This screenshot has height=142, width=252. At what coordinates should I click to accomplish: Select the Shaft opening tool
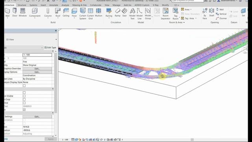[211, 12]
